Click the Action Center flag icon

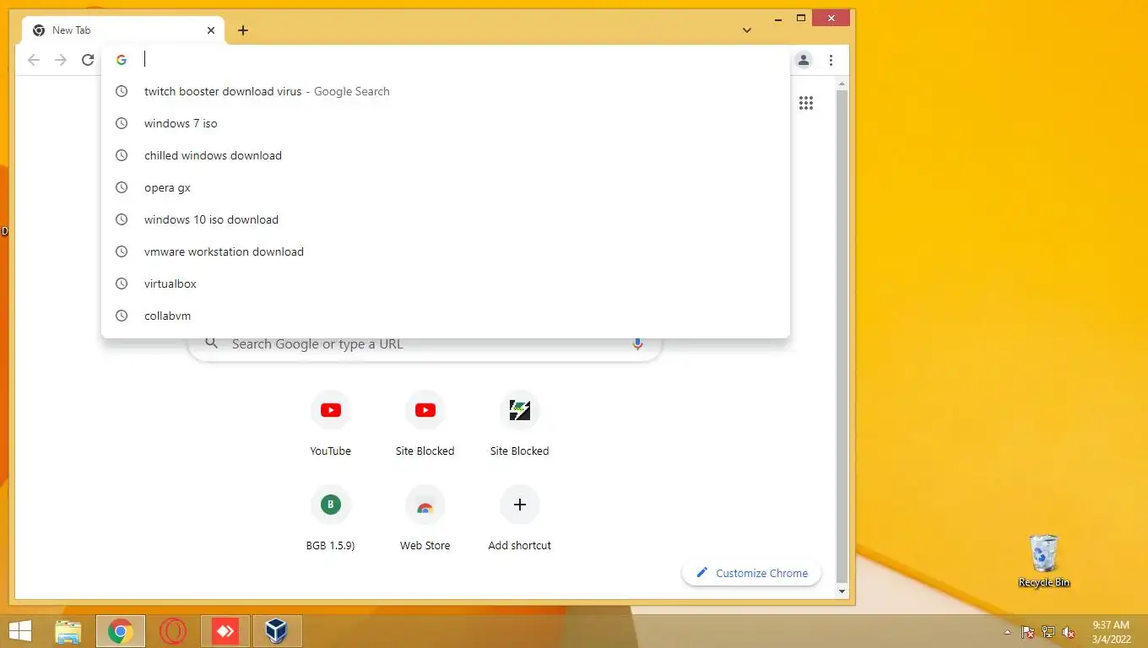coord(1028,632)
